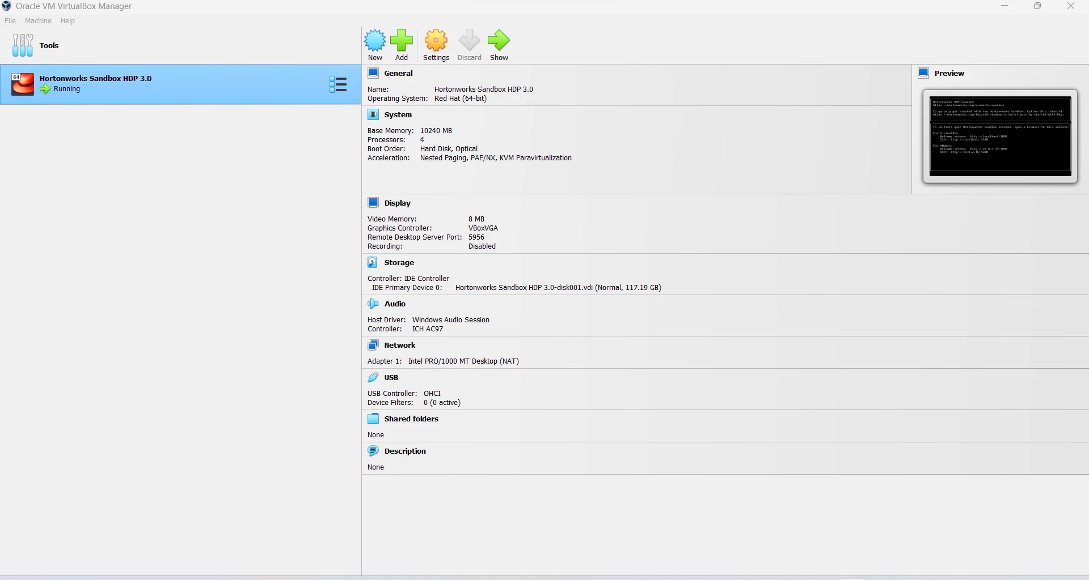The image size is (1089, 580).
Task: Click the New virtual machine icon
Action: tap(375, 40)
